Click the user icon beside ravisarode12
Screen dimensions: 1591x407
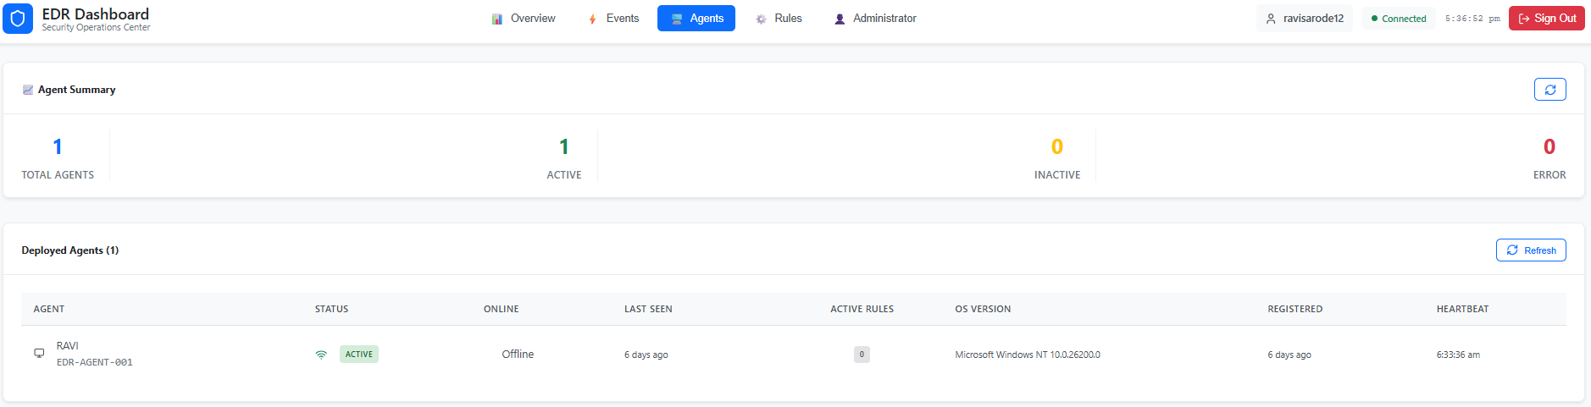(x=1271, y=19)
